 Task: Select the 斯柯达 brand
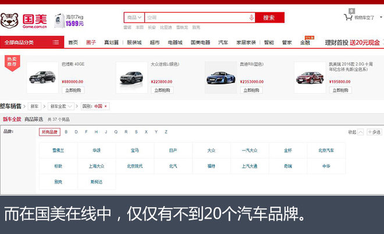97,182
